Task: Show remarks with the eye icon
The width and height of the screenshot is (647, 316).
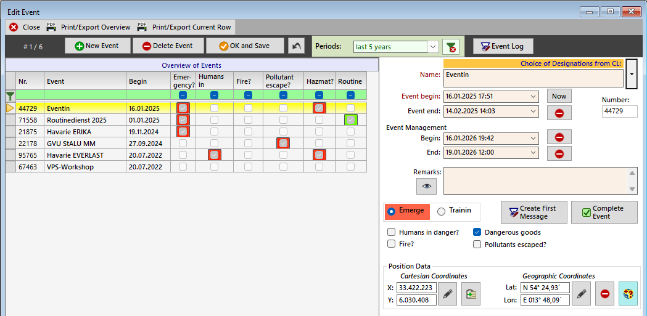Action: [426, 185]
